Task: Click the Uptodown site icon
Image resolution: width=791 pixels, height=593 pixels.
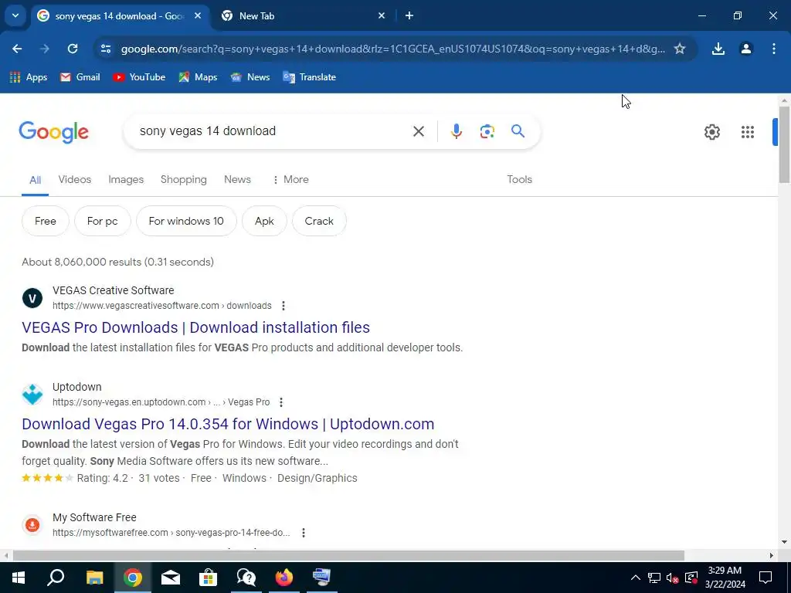Action: [x=32, y=395]
